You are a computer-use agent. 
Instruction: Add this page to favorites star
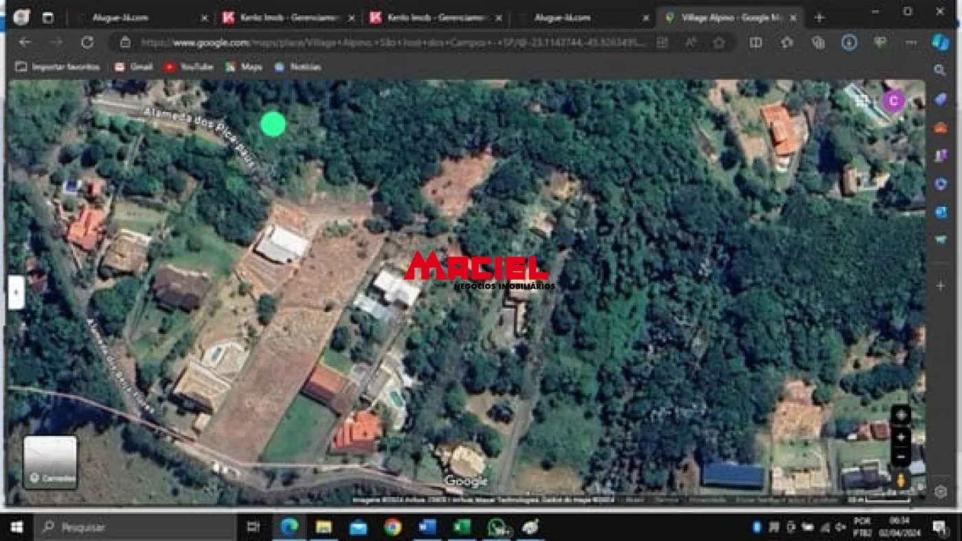(x=719, y=43)
